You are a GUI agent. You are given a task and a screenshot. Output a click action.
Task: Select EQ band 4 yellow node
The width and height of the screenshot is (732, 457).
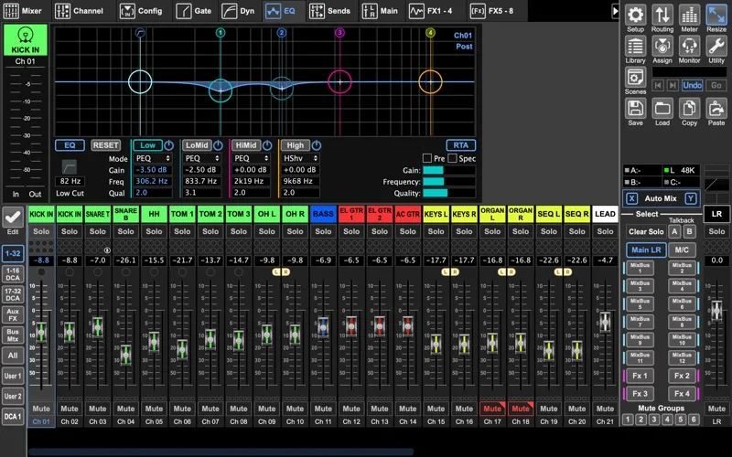click(430, 81)
